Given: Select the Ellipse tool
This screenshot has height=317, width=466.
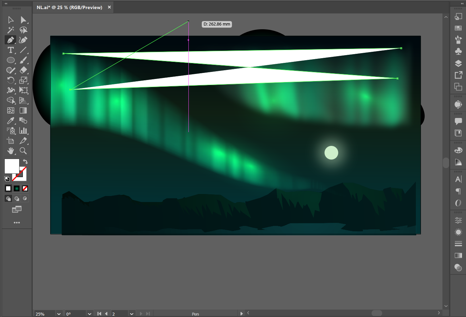Looking at the screenshot, I should coord(11,60).
